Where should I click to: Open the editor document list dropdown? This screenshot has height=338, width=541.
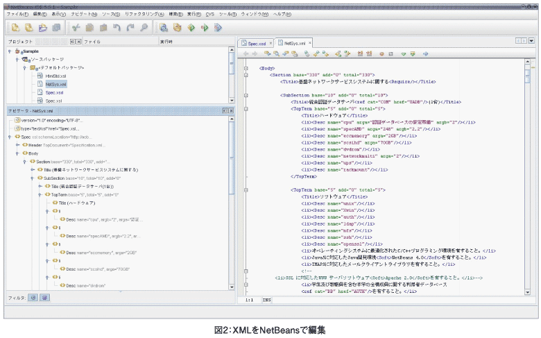coord(531,41)
